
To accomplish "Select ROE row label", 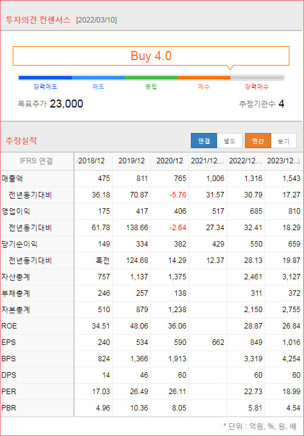I will pos(9,326).
